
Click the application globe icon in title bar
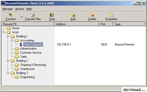(4, 3)
